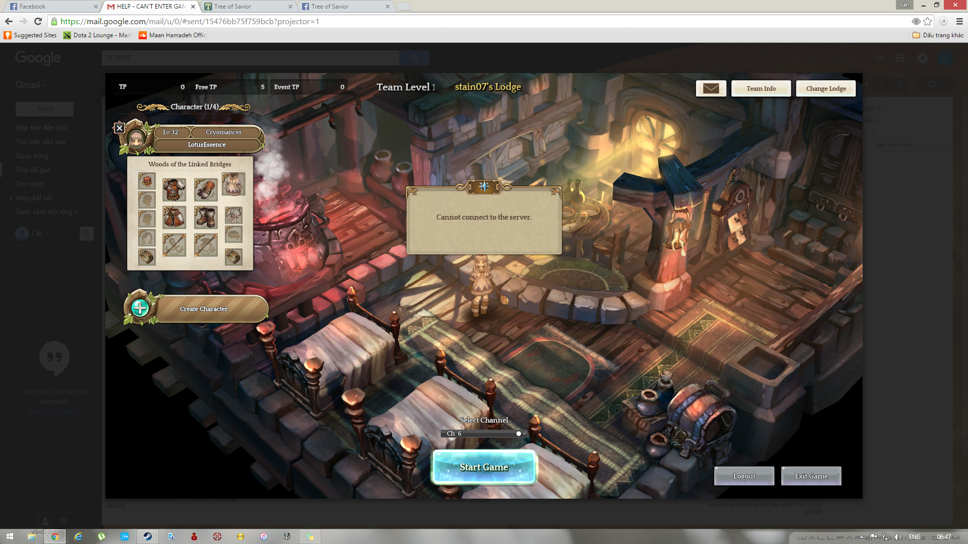Open the Select Channel Ch 6 dropdown
The image size is (968, 544).
tap(484, 433)
